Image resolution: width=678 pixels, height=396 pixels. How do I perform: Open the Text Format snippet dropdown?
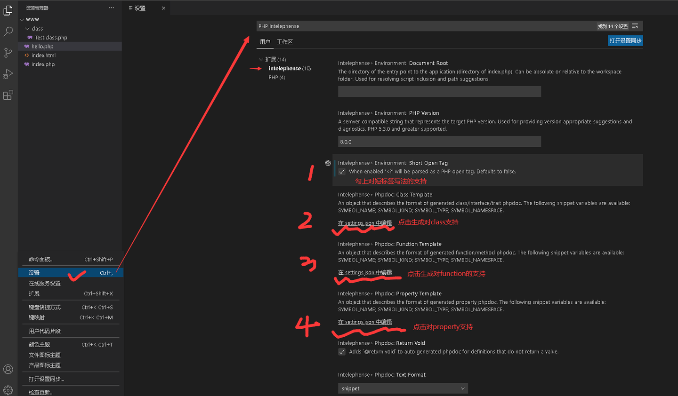pyautogui.click(x=403, y=388)
